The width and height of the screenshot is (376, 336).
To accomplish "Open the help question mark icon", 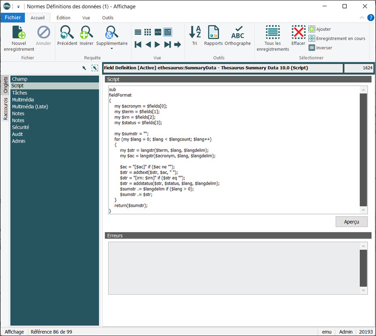I will [370, 18].
